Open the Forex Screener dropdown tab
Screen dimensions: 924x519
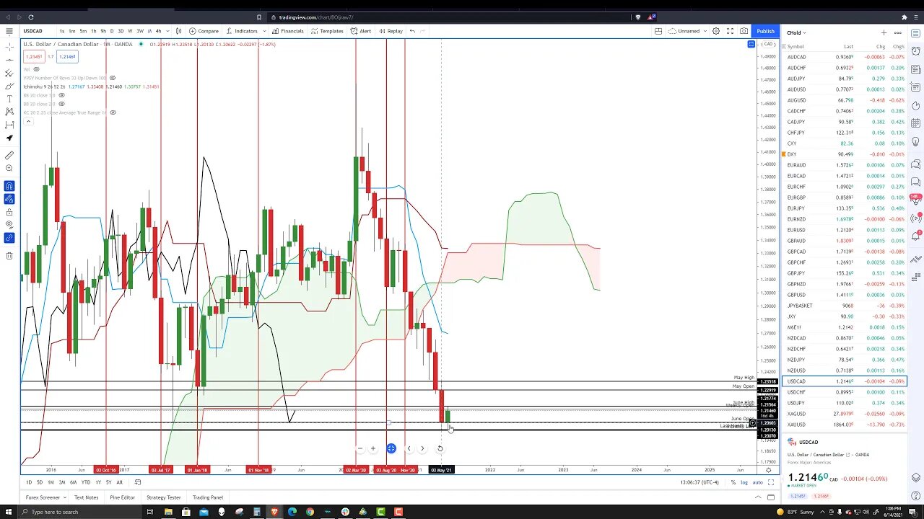[45, 497]
